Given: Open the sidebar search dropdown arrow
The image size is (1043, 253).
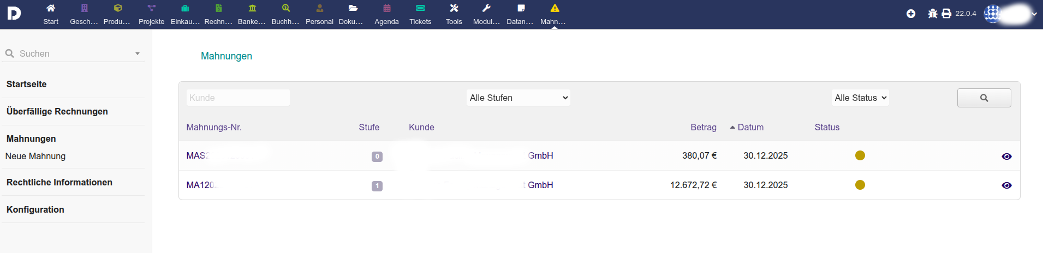Looking at the screenshot, I should [138, 54].
